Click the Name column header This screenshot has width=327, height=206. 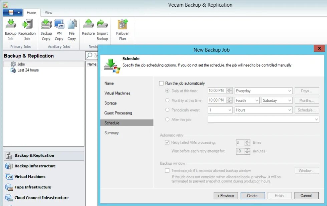tap(92, 64)
